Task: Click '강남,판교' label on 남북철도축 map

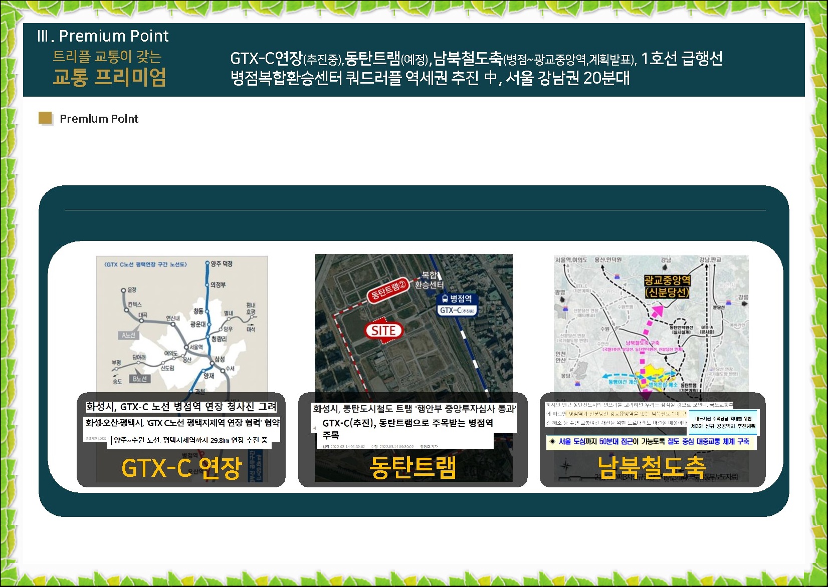Action: [x=710, y=259]
